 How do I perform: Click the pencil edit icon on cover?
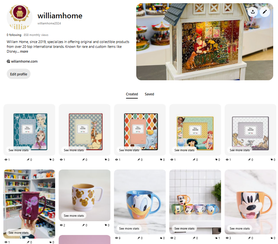265,12
